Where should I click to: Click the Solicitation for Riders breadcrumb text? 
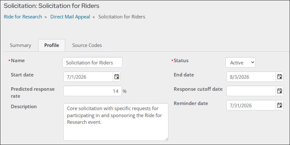pos(122,17)
